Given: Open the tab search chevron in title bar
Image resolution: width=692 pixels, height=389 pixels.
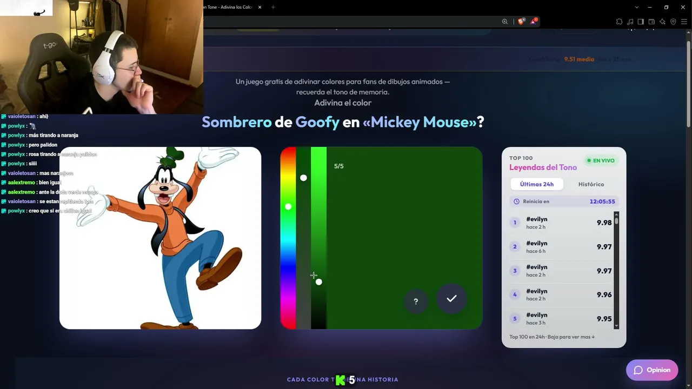Looking at the screenshot, I should coord(637,7).
